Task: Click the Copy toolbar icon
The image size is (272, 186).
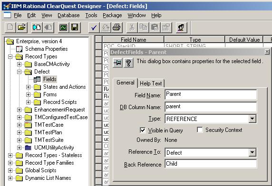Action: [143, 28]
